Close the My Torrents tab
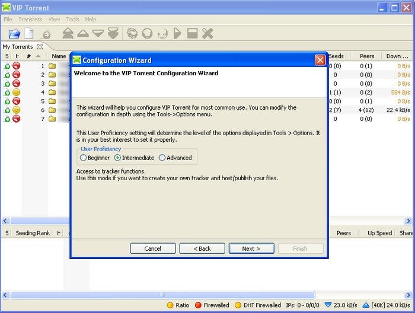 point(40,47)
